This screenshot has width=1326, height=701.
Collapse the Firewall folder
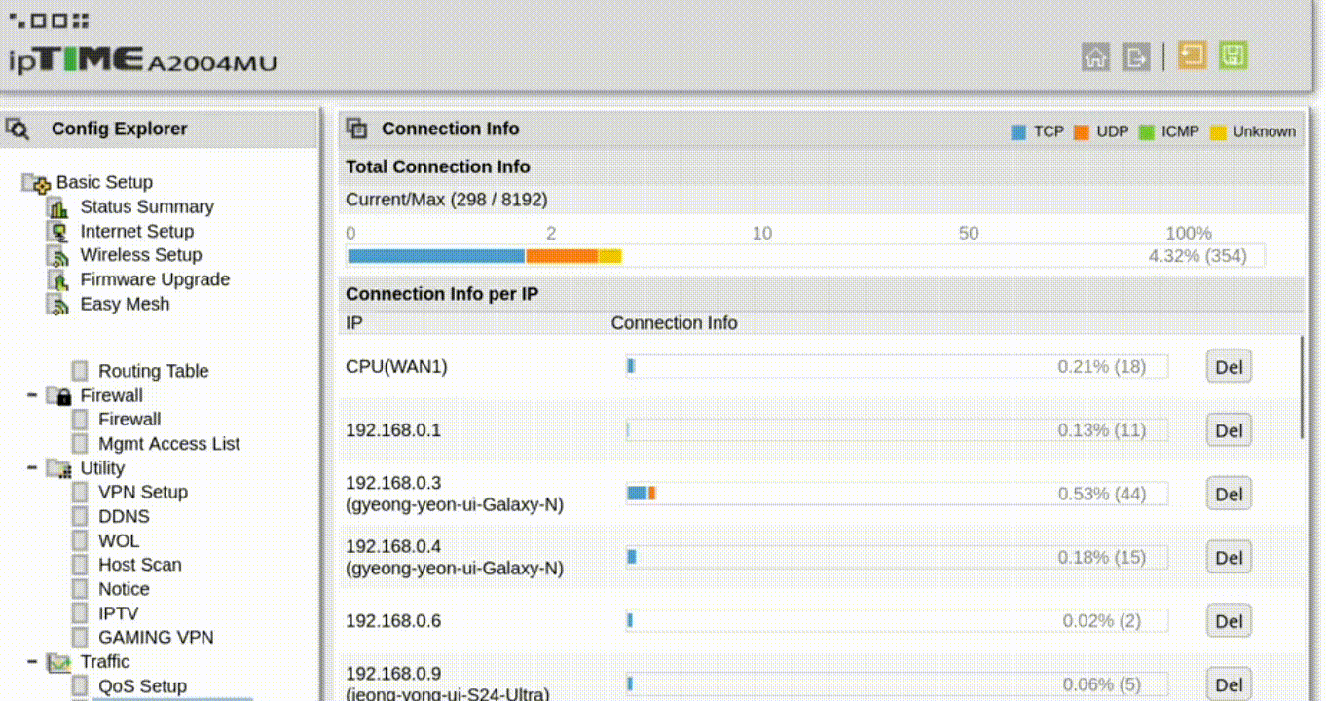33,395
